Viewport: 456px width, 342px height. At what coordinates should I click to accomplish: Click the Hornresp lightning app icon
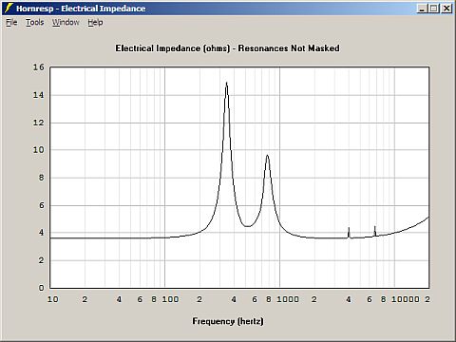pyautogui.click(x=9, y=8)
